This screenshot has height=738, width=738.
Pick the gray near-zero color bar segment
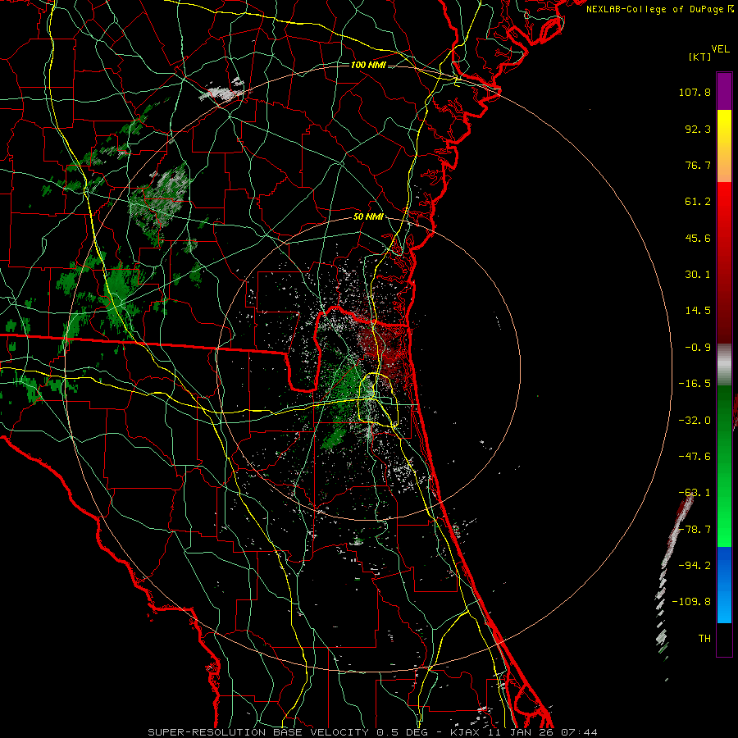pos(724,365)
